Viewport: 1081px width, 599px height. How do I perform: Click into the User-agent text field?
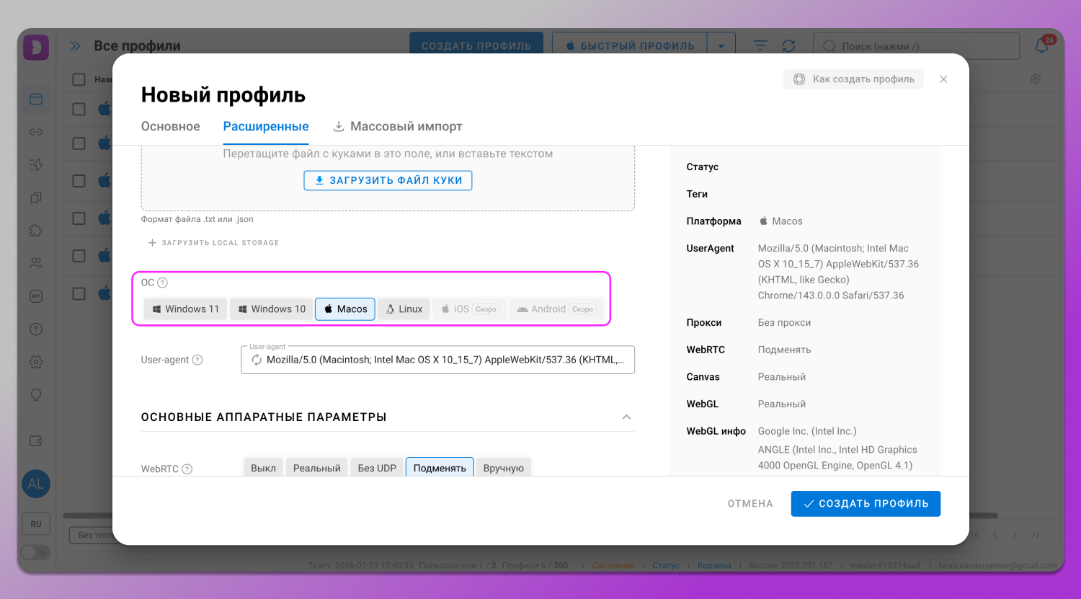(x=445, y=360)
